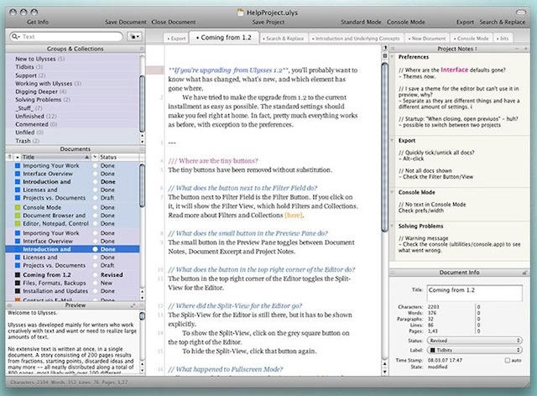This screenshot has width=537, height=396.
Task: Click black label square of Coming from 1.2
Action: [x=18, y=274]
